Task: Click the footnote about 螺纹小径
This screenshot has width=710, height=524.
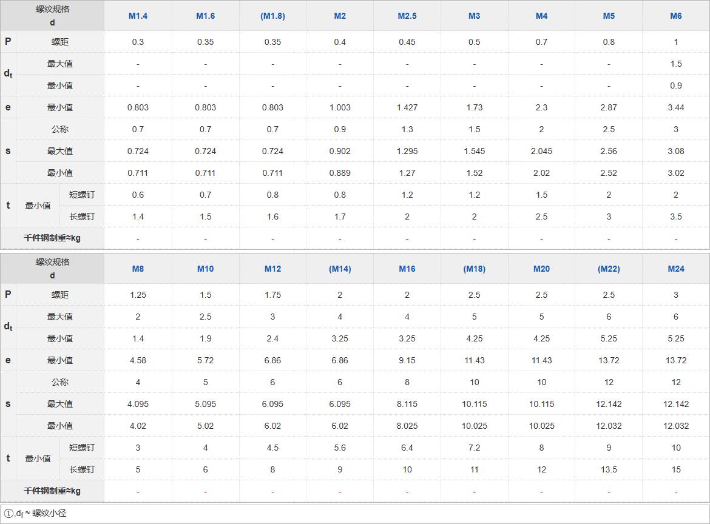Action: pos(35,513)
